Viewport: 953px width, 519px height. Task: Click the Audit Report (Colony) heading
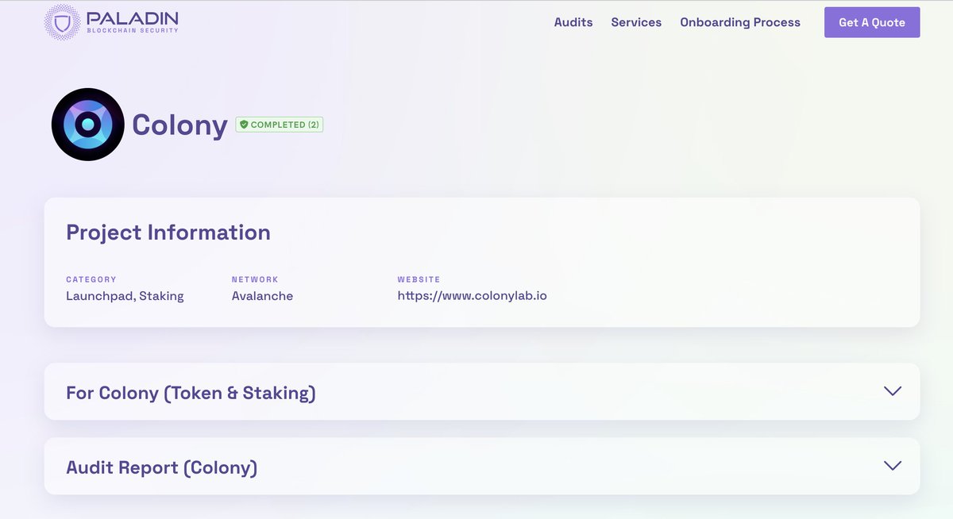coord(162,467)
